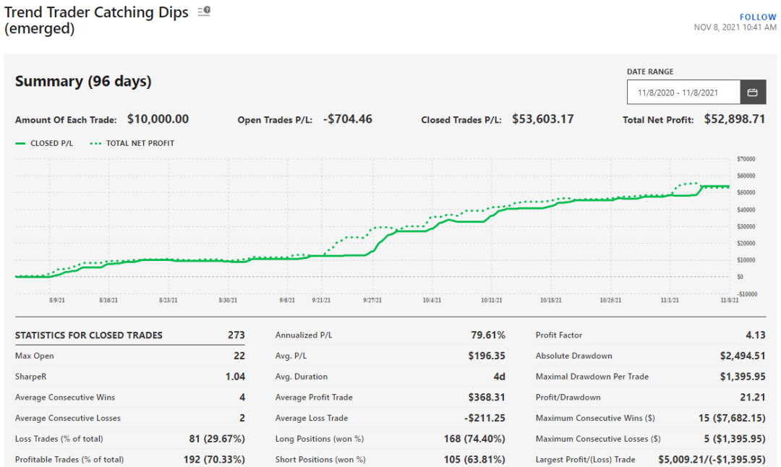Click the Total Net Profit value
Screen dimensions: 781x467
click(735, 119)
